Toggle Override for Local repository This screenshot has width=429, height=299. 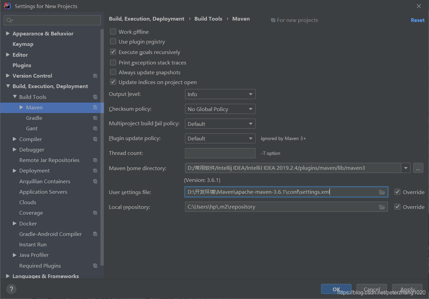[398, 207]
